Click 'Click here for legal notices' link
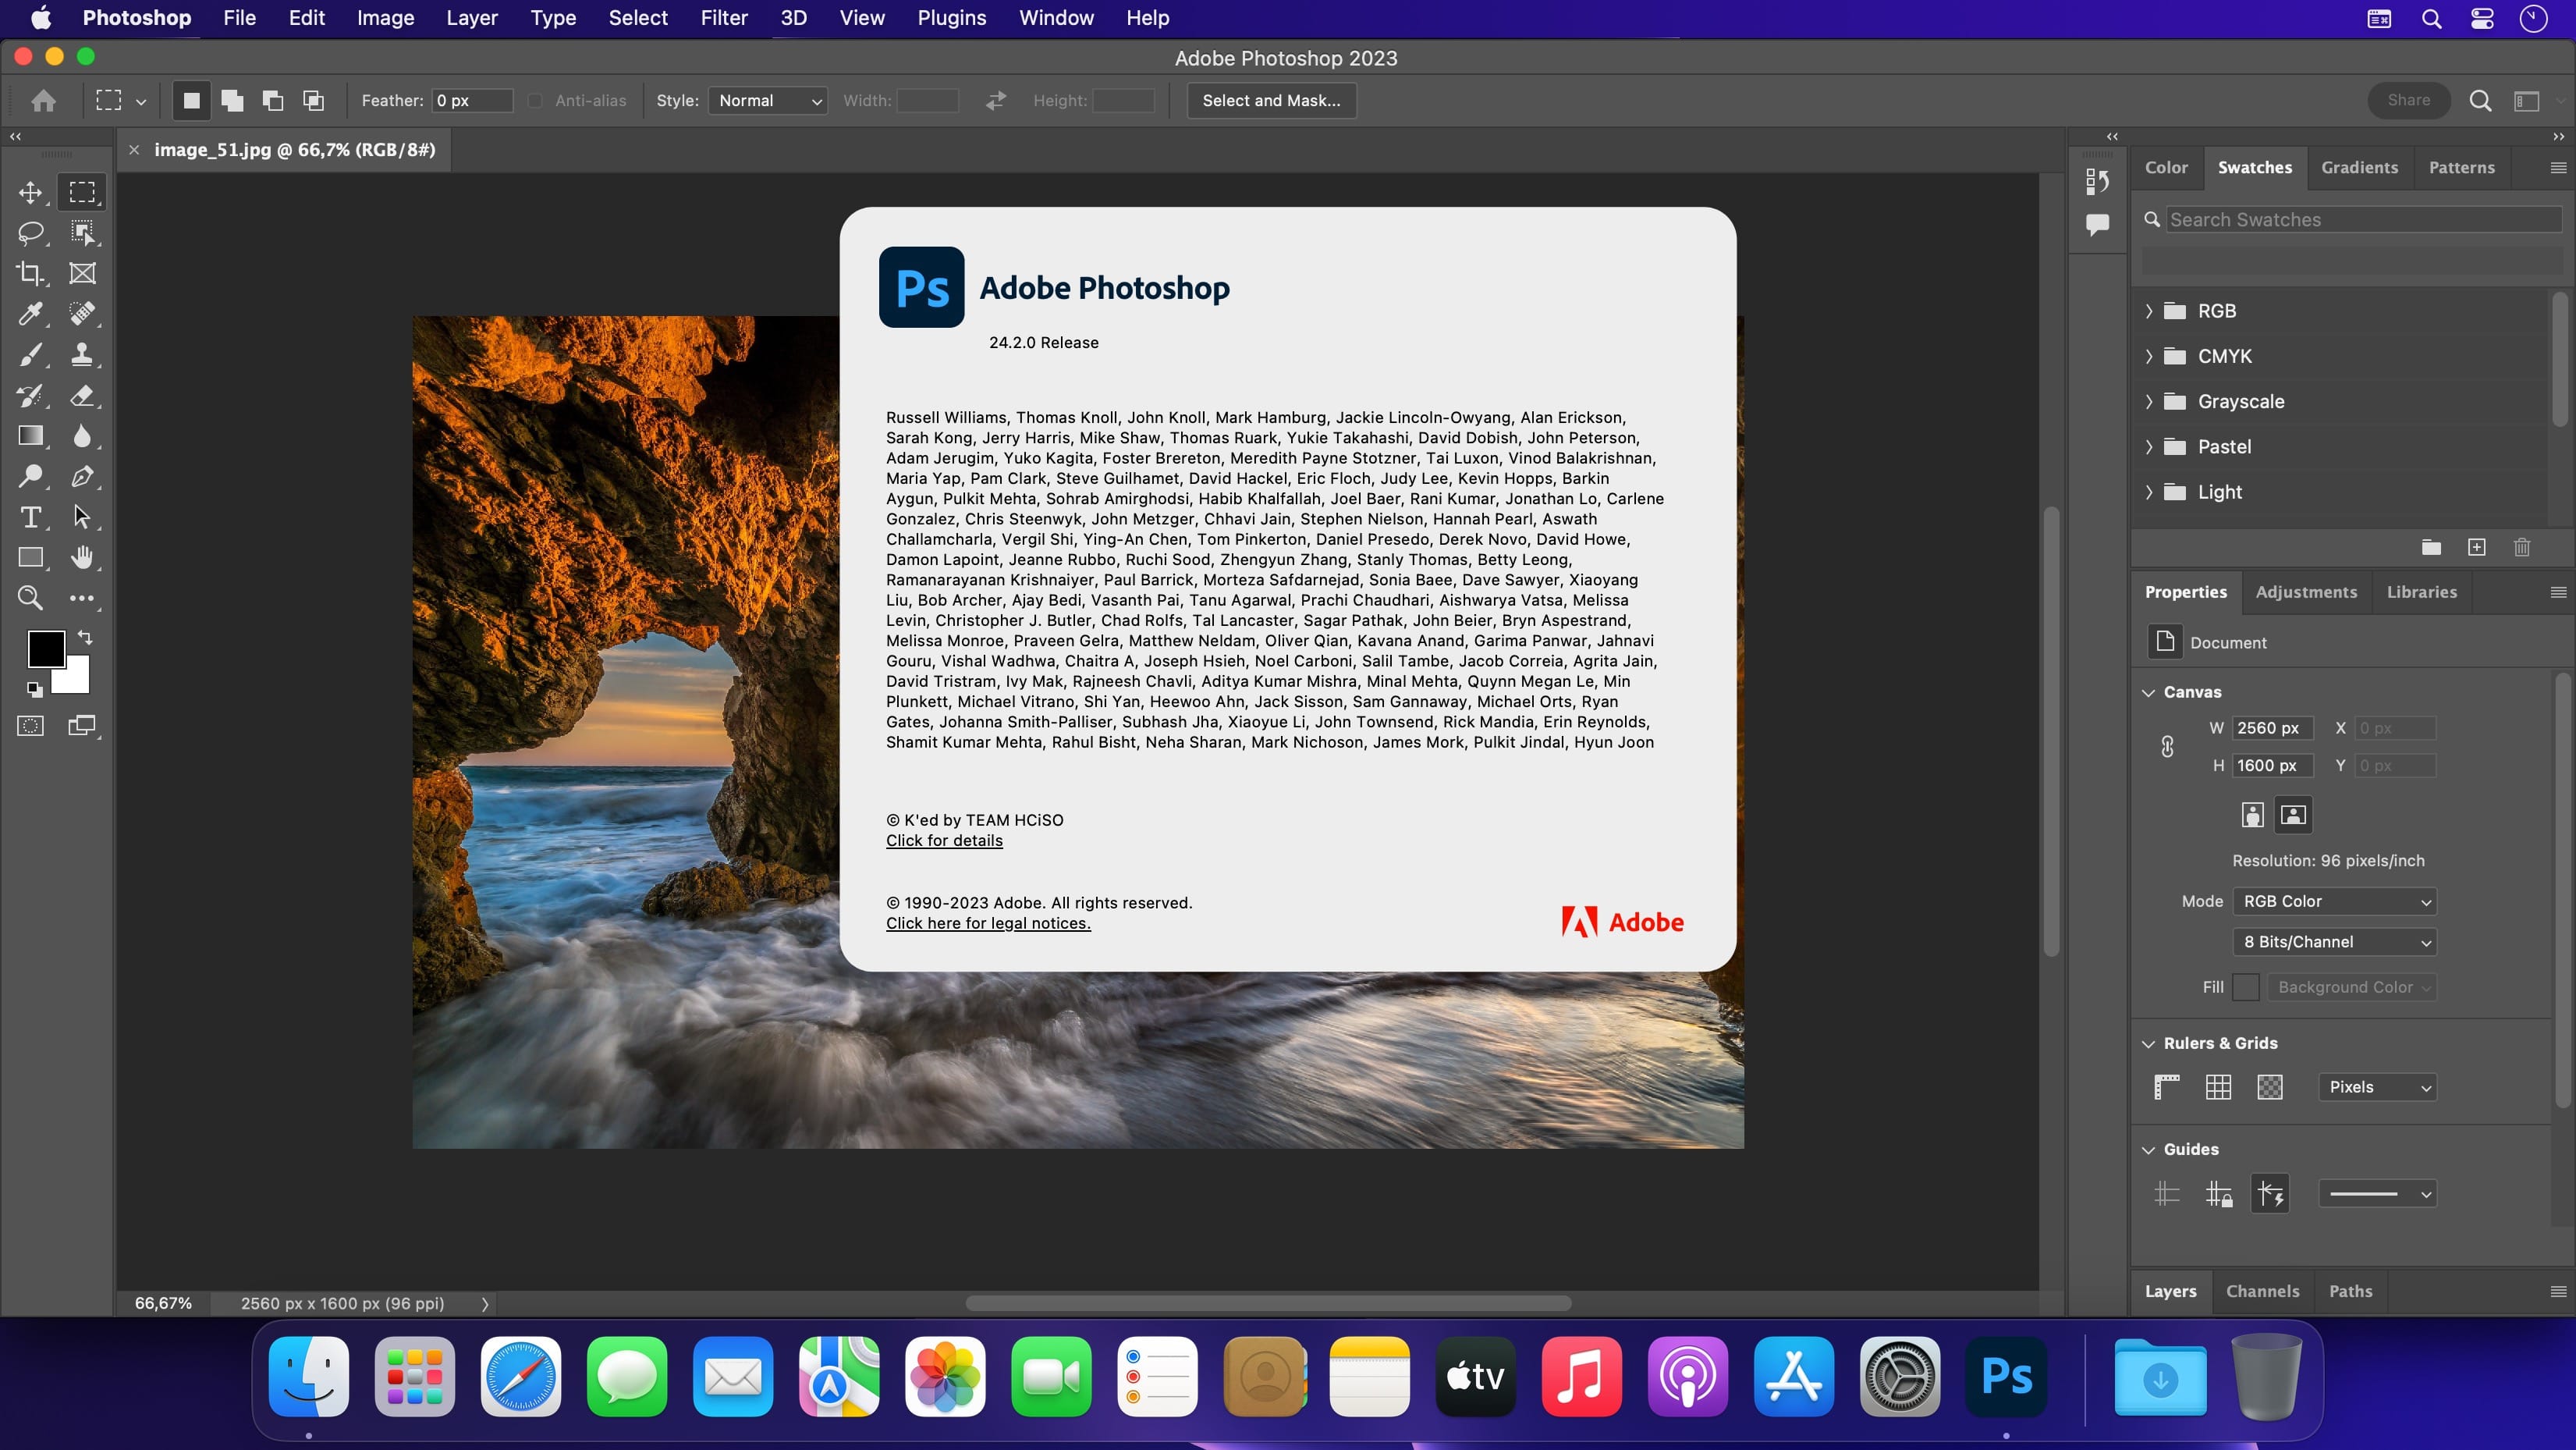The width and height of the screenshot is (2576, 1450). tap(987, 922)
